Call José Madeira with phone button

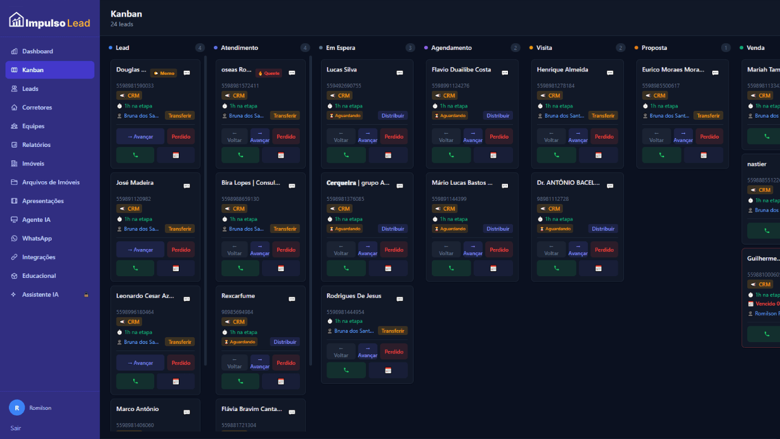point(135,268)
